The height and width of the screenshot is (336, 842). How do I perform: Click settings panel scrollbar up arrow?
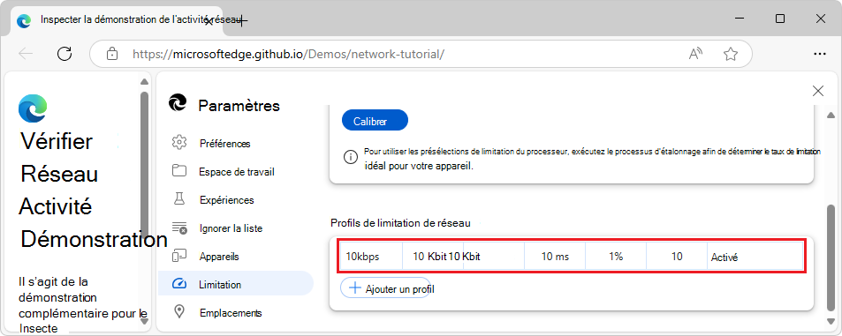pyautogui.click(x=831, y=115)
